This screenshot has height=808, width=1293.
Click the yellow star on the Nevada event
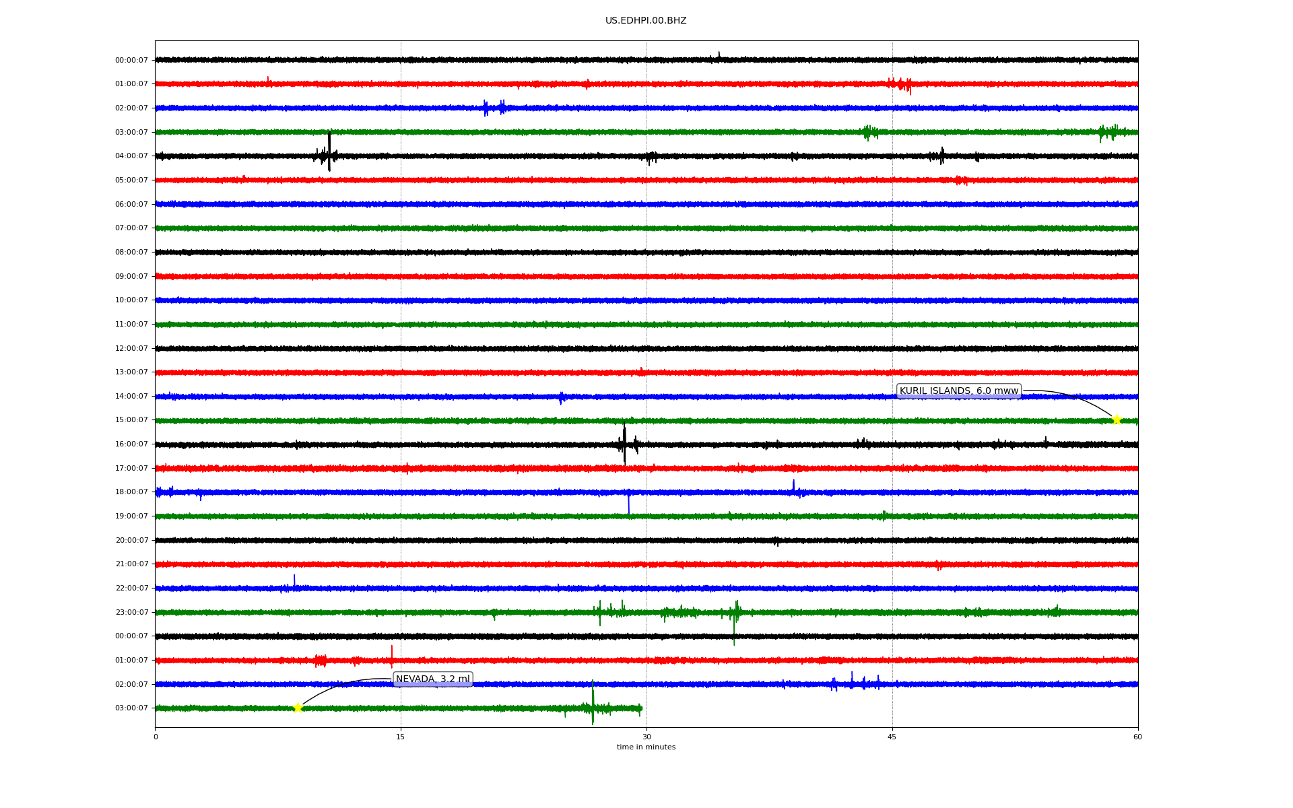point(298,708)
